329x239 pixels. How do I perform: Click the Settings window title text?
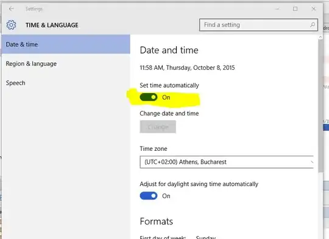click(x=34, y=9)
